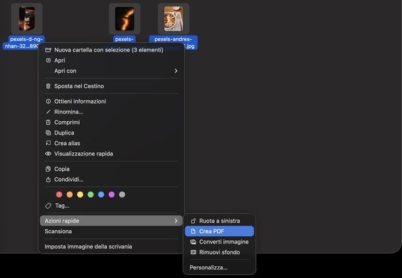Image resolution: width=402 pixels, height=278 pixels.
Task: Click the share icon beside Condividi
Action: [x=48, y=179]
